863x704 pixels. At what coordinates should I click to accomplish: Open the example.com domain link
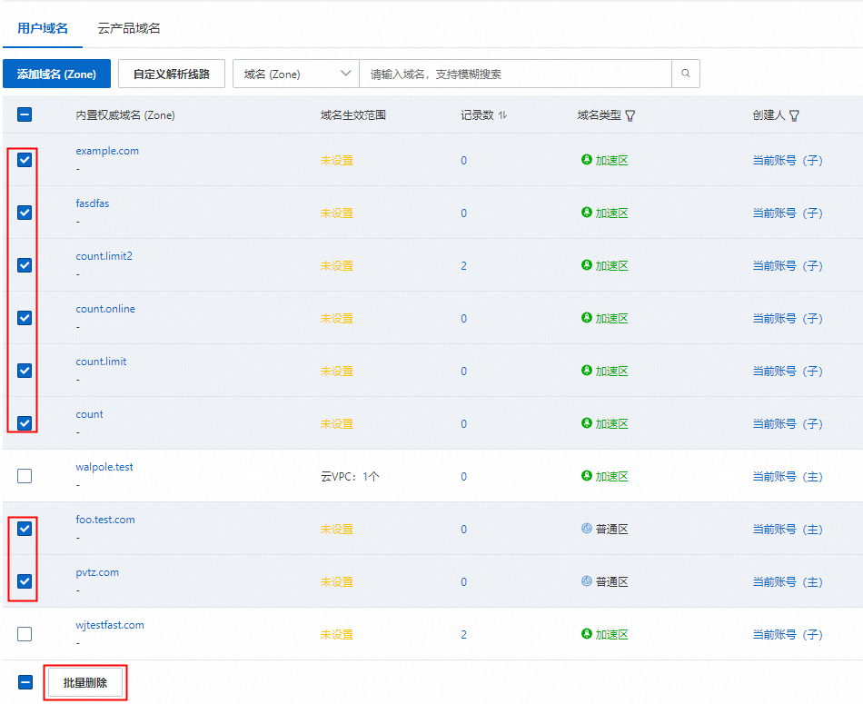click(107, 151)
